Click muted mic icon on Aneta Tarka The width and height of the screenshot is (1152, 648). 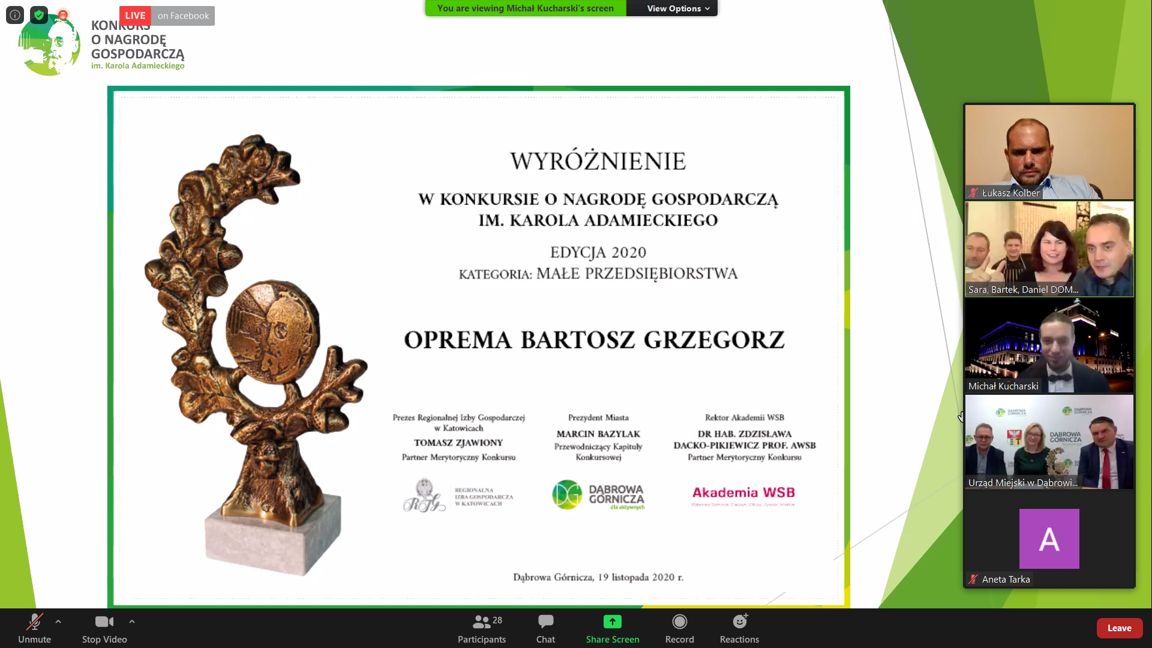click(x=973, y=579)
